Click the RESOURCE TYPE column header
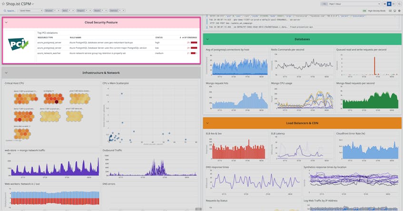 [x=45, y=38]
